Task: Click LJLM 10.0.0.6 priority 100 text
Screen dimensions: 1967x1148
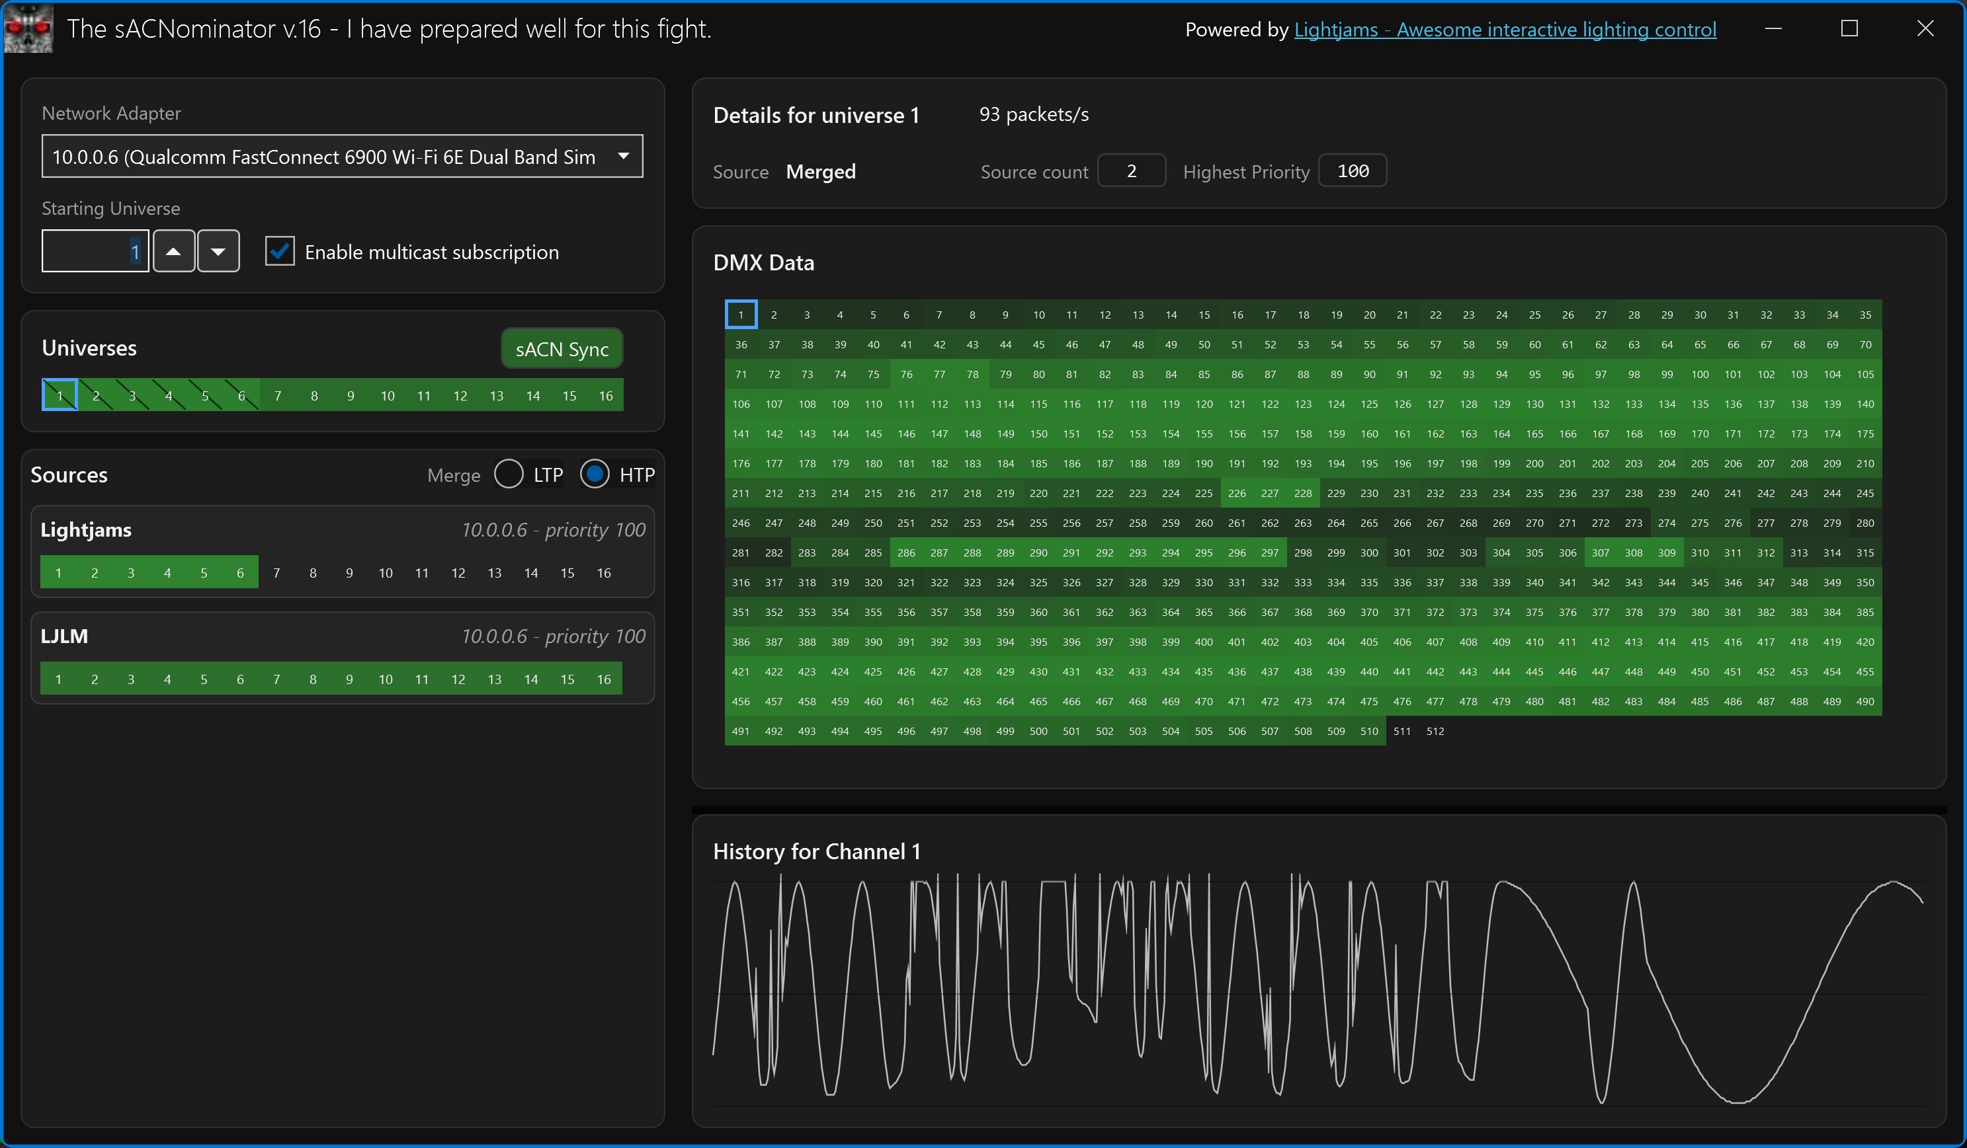Action: coord(554,636)
